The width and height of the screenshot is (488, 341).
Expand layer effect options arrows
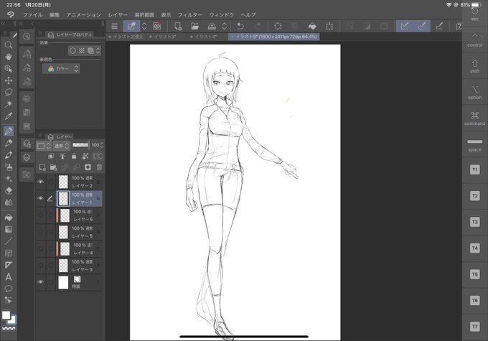(x=98, y=51)
